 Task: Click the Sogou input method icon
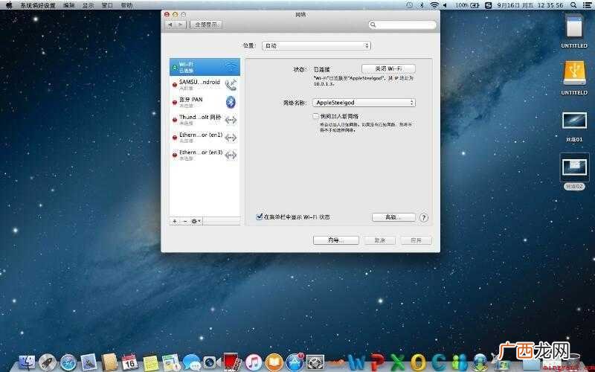coord(489,5)
